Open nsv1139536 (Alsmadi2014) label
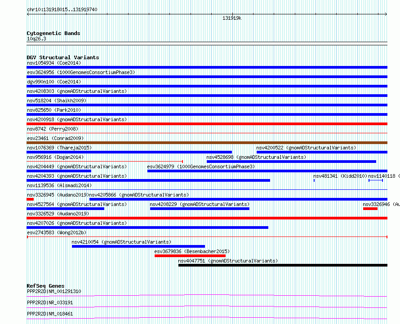Viewport: 400px width, 324px height. pyautogui.click(x=59, y=185)
